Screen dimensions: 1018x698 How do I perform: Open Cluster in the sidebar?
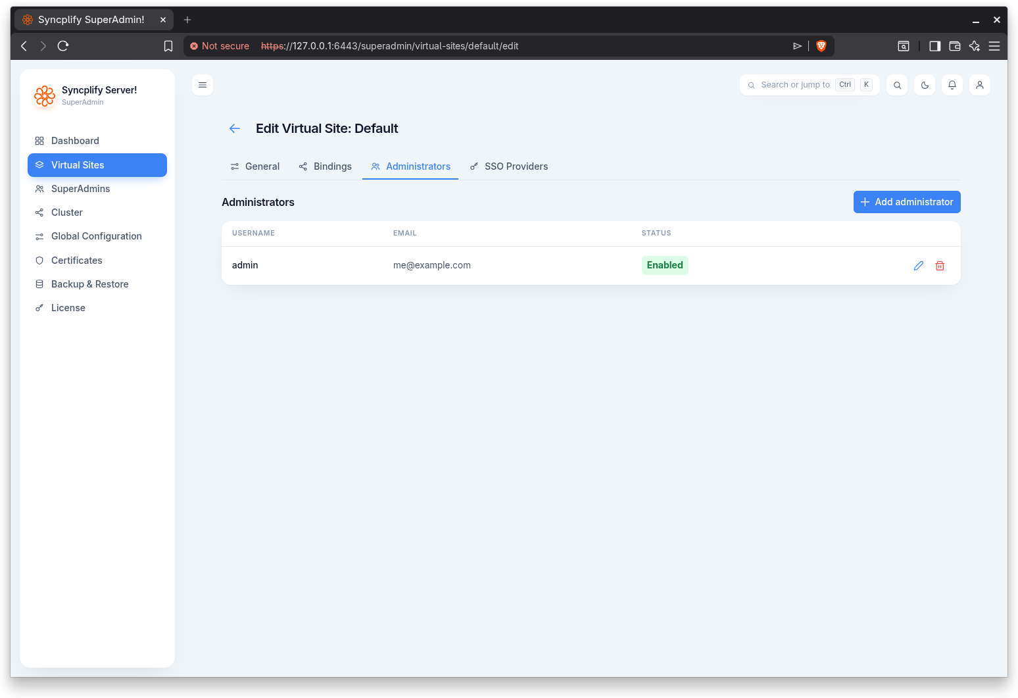point(97,212)
